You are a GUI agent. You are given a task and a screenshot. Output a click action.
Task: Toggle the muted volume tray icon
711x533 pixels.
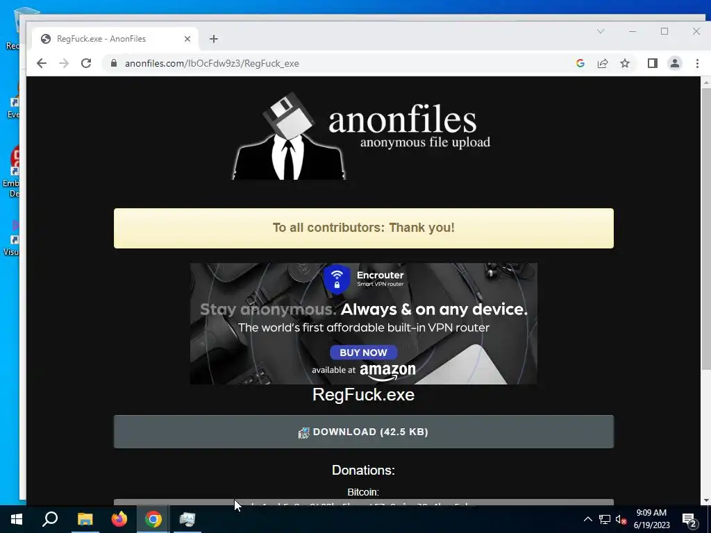pyautogui.click(x=621, y=519)
